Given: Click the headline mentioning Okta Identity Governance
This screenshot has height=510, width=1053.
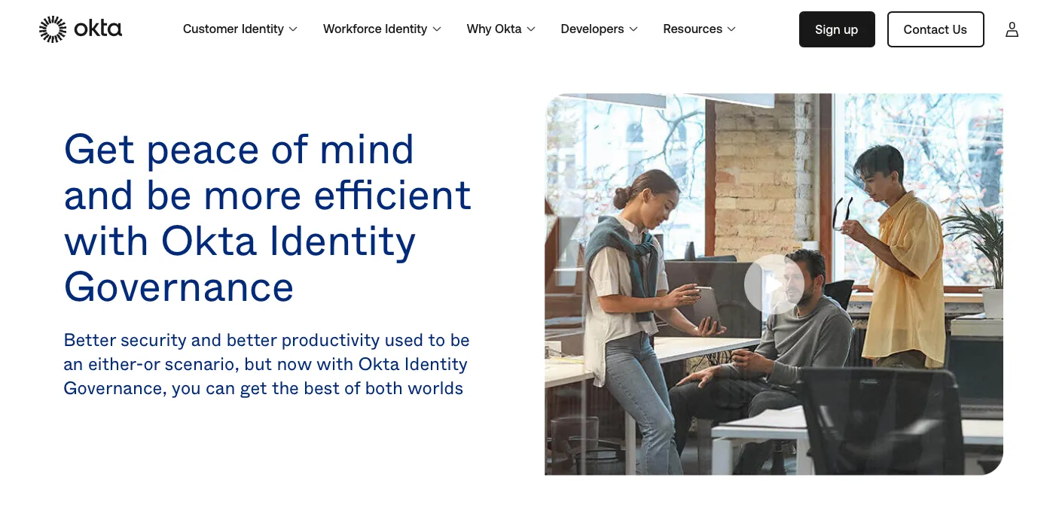Looking at the screenshot, I should point(268,217).
